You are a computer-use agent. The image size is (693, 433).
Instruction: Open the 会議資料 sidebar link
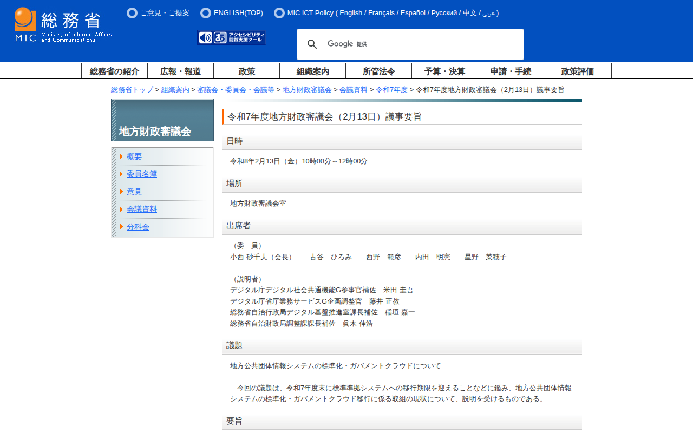click(142, 209)
